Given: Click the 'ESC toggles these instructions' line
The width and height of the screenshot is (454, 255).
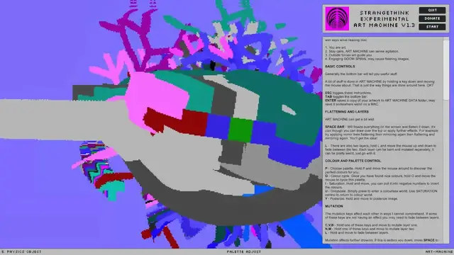Looking at the screenshot, I should click(x=348, y=93).
